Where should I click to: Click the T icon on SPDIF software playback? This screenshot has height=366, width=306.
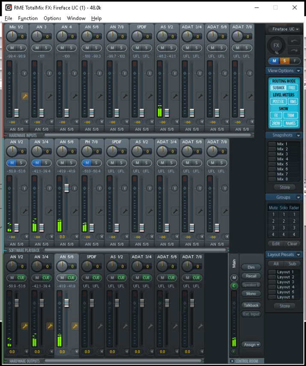[x=124, y=188]
